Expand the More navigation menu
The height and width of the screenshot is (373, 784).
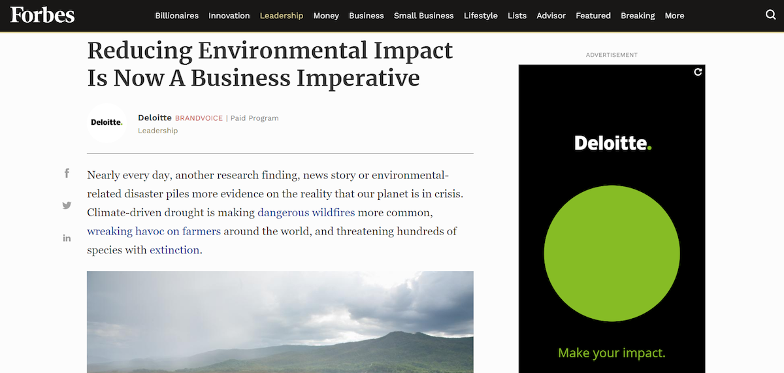coord(674,16)
